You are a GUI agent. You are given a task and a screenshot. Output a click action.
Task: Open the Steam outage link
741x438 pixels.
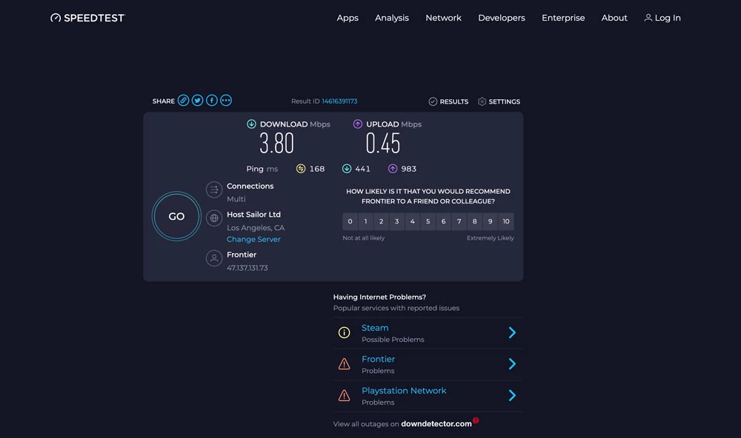[375, 328]
